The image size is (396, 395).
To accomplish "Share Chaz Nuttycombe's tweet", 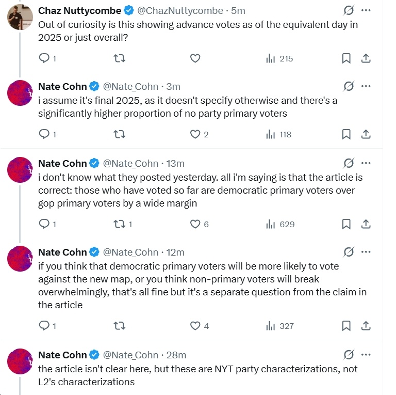I will tap(366, 58).
